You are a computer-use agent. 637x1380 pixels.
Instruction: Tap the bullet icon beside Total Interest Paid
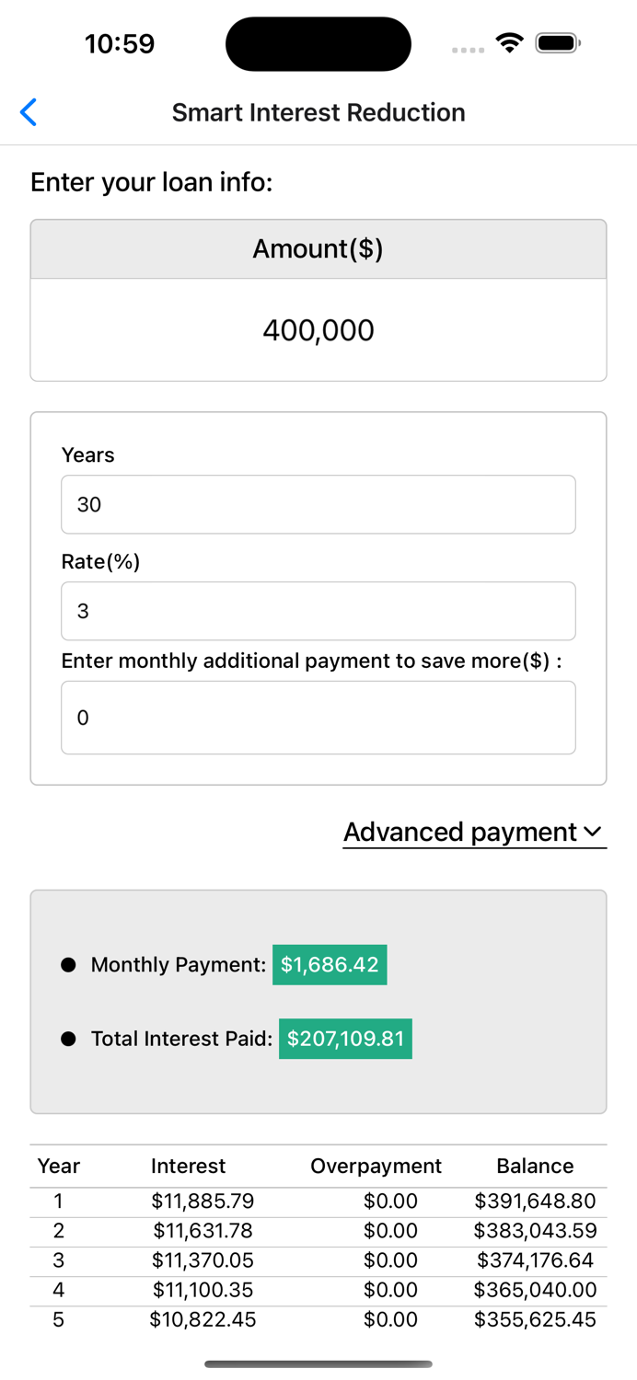tap(67, 1038)
